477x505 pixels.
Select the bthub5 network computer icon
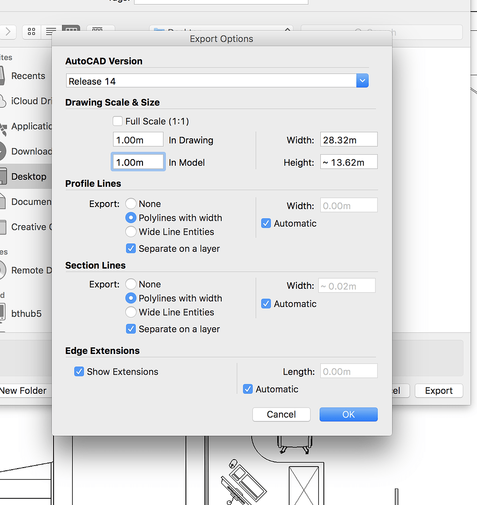[x=4, y=313]
